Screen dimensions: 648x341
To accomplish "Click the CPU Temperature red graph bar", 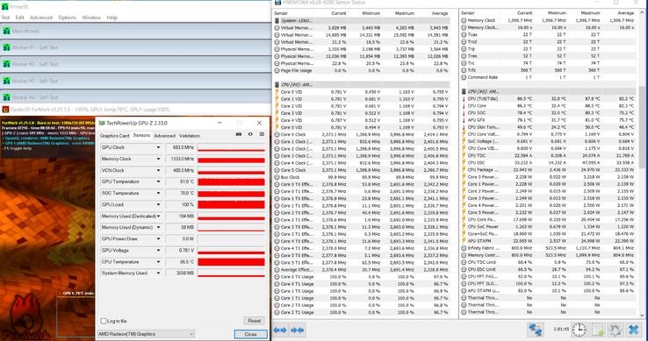I will (231, 262).
